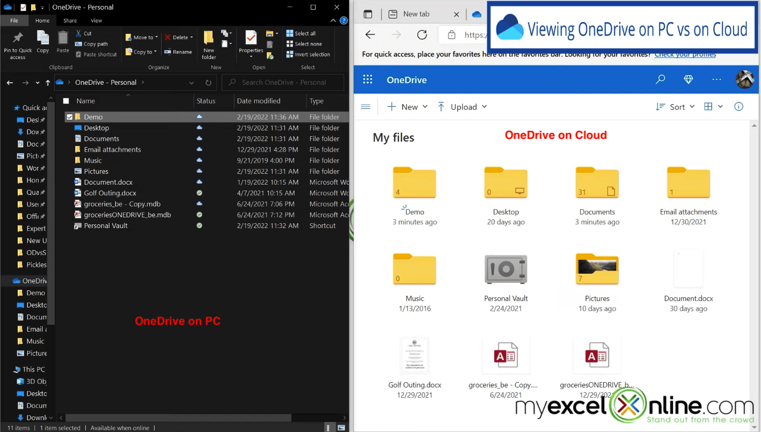Click the OneDrive title in blue header

click(407, 79)
